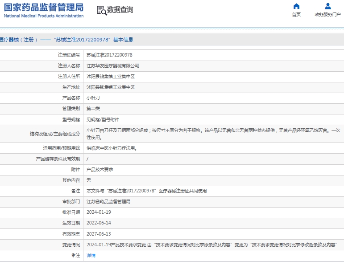Select 第二类 management category value
This screenshot has height=265, width=344.
pos(93,109)
